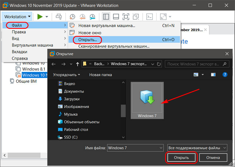Select Windows 8.1 in the library tree
This screenshot has width=235, height=167.
(33, 69)
